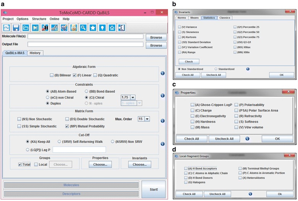The image size is (298, 201).
Task: Toggle the (F) Linear checkbox
Action: click(x=74, y=75)
